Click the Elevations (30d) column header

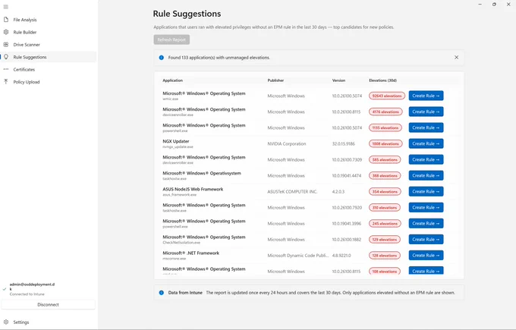point(382,80)
